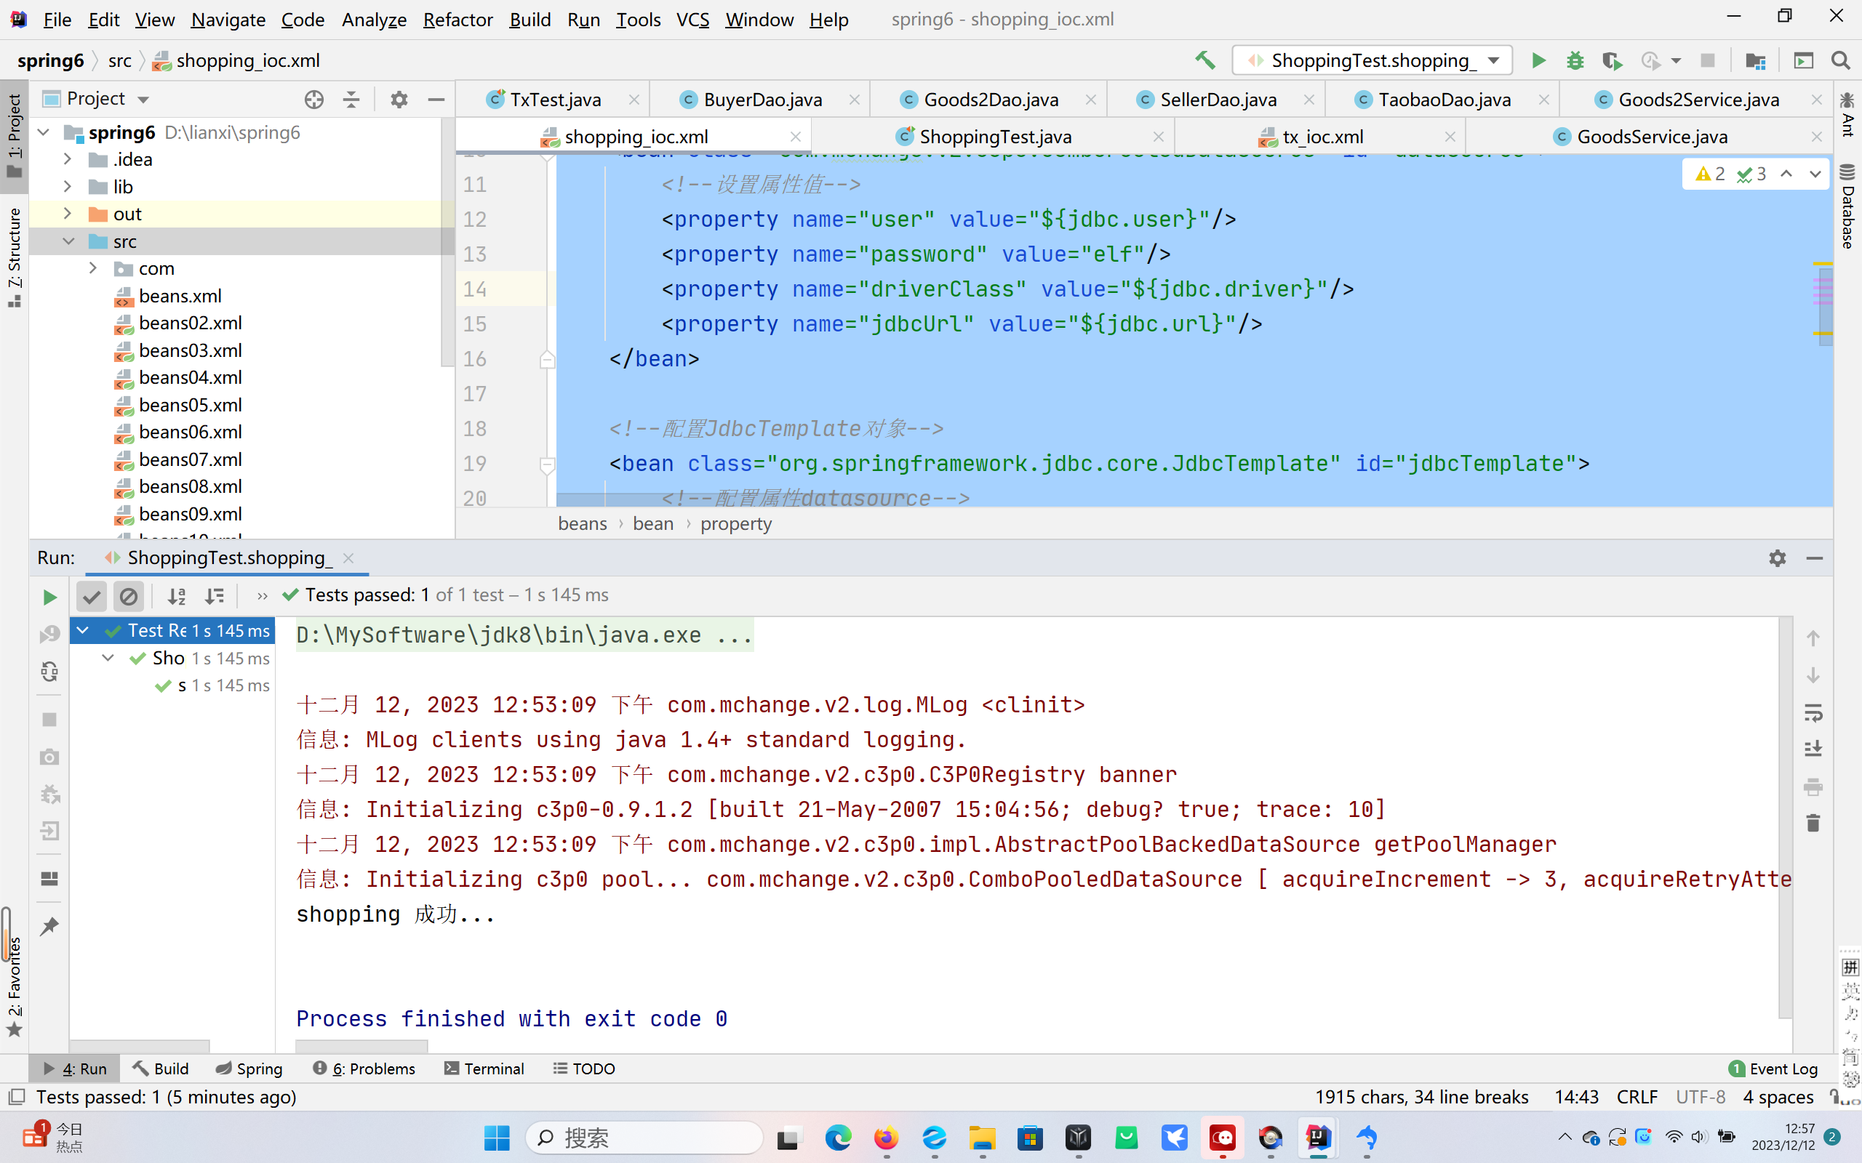Toggle the Ant side panel
This screenshot has height=1163, width=1862.
click(1847, 114)
